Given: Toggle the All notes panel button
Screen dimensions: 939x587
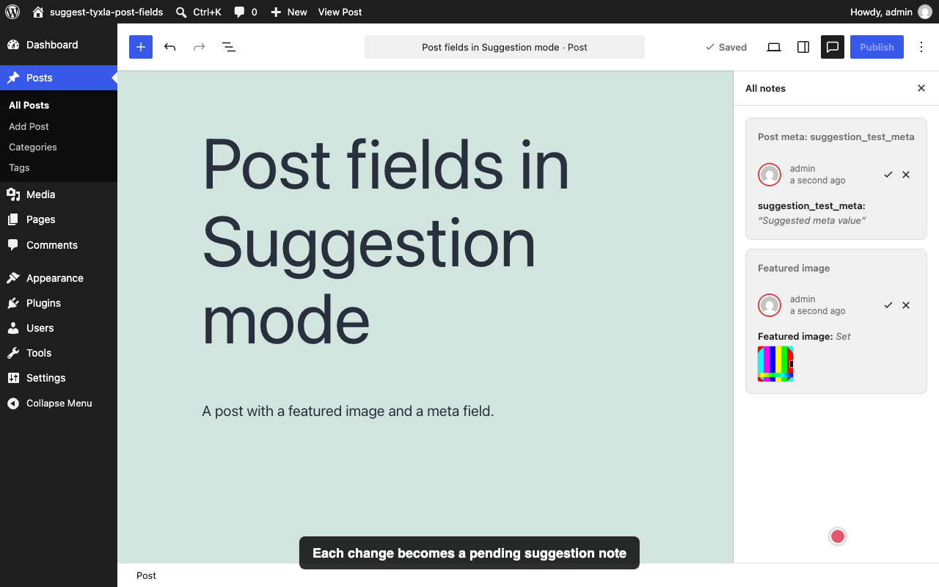Looking at the screenshot, I should 833,47.
